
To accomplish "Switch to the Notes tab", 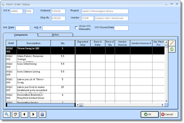I will coord(55,35).
